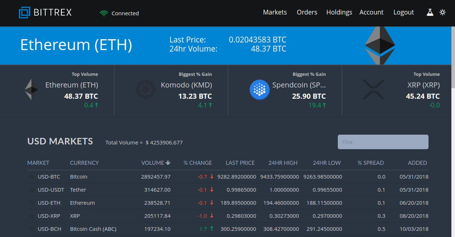Click the Logout link
The width and height of the screenshot is (455, 237).
pyautogui.click(x=403, y=12)
